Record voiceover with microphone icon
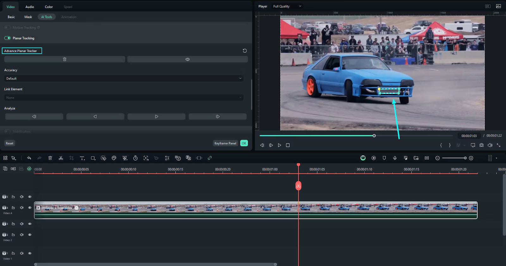 [395, 158]
